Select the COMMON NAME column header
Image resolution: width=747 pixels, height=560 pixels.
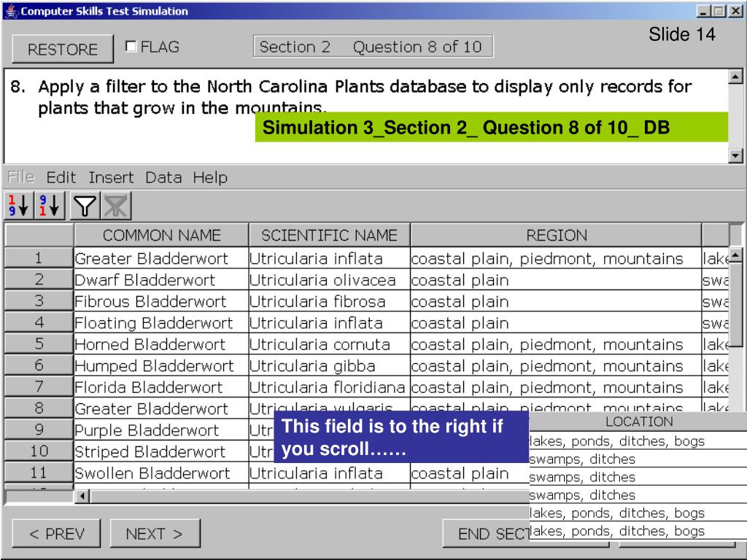(x=161, y=235)
